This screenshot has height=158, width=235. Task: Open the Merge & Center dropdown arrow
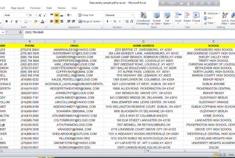point(102,21)
